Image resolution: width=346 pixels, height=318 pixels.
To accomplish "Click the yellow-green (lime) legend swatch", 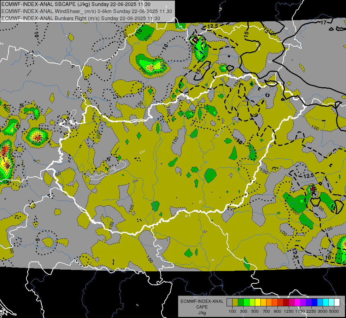I will 252,302.
